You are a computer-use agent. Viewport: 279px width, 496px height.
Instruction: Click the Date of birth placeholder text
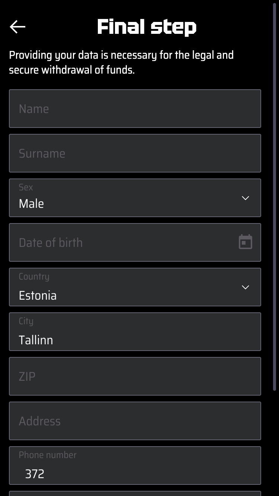click(x=51, y=242)
